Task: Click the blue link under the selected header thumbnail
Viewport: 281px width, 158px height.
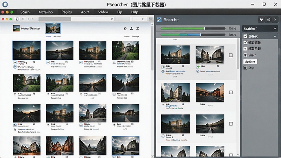Action: pyautogui.click(x=48, y=37)
